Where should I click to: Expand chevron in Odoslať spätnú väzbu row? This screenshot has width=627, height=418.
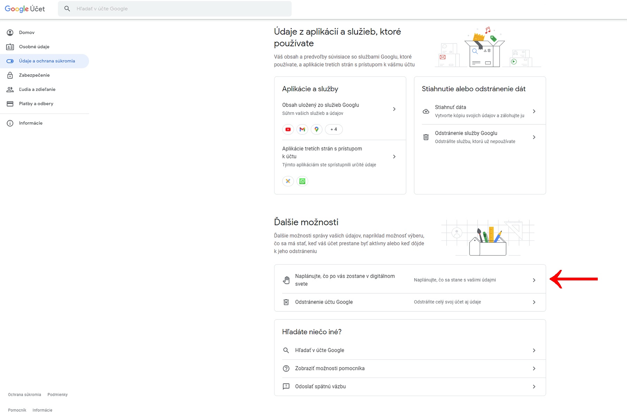(534, 386)
